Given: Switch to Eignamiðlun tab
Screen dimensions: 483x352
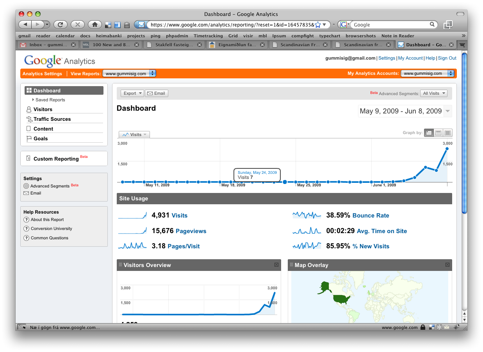Looking at the screenshot, I should coord(237,45).
